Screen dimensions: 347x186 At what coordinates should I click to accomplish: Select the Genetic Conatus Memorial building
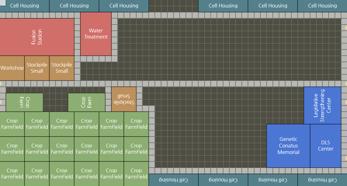[288, 146]
